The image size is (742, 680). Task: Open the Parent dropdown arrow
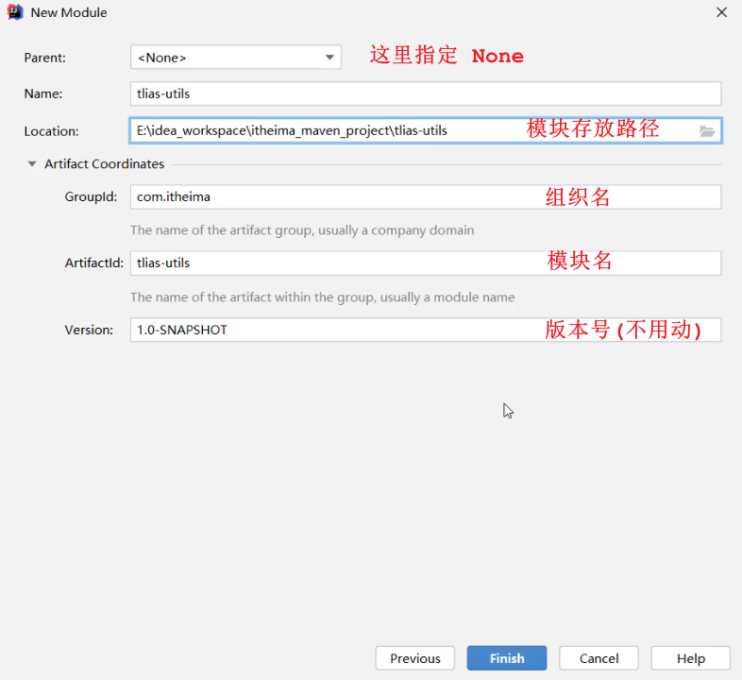coord(329,58)
